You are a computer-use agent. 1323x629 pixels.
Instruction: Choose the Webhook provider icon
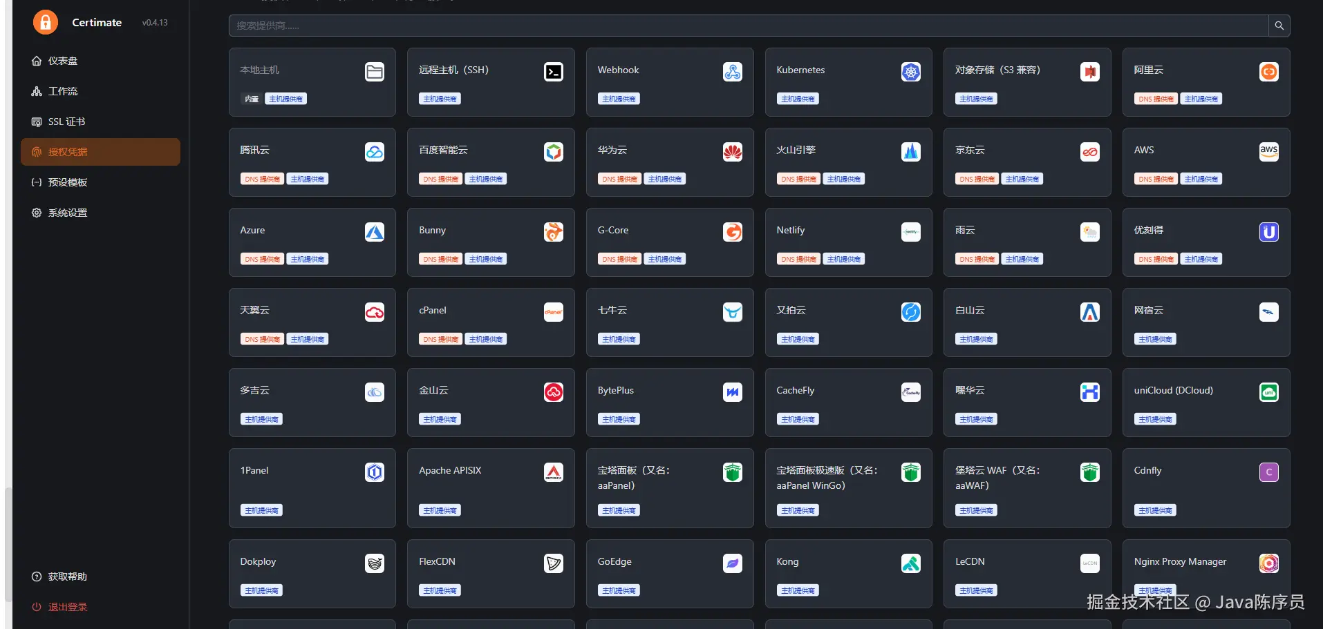pos(733,72)
